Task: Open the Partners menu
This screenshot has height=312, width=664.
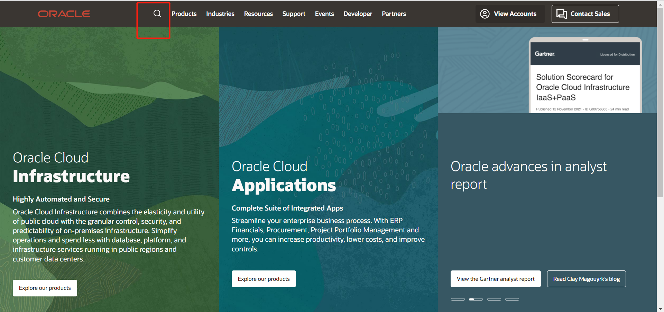Action: click(x=394, y=14)
